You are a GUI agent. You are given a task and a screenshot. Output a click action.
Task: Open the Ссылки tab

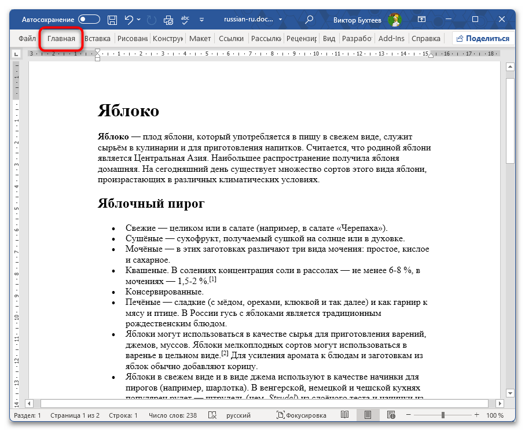(231, 39)
